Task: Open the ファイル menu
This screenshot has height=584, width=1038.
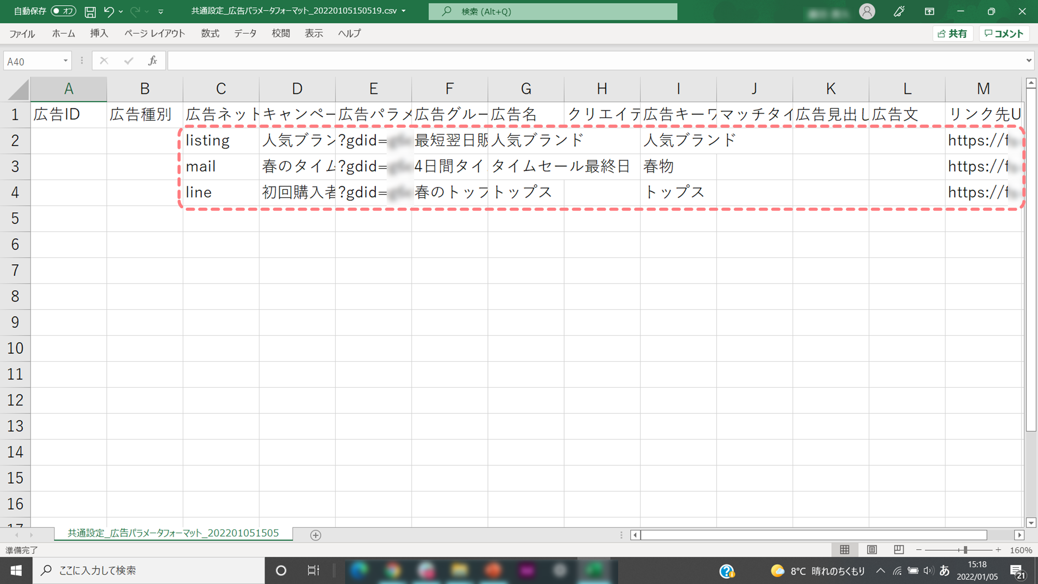Action: (22, 34)
